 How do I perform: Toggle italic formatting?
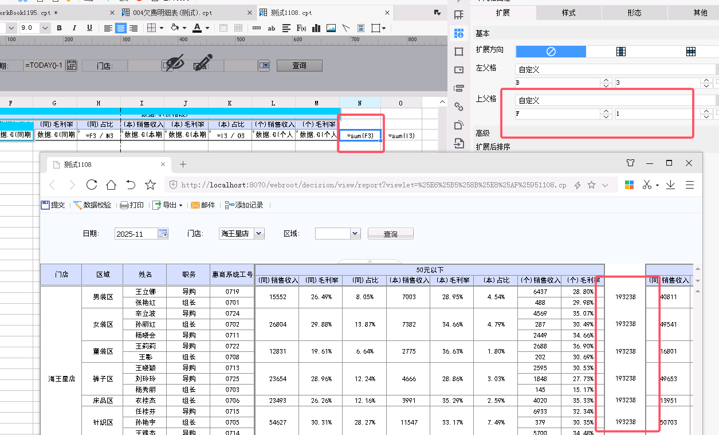pos(75,28)
